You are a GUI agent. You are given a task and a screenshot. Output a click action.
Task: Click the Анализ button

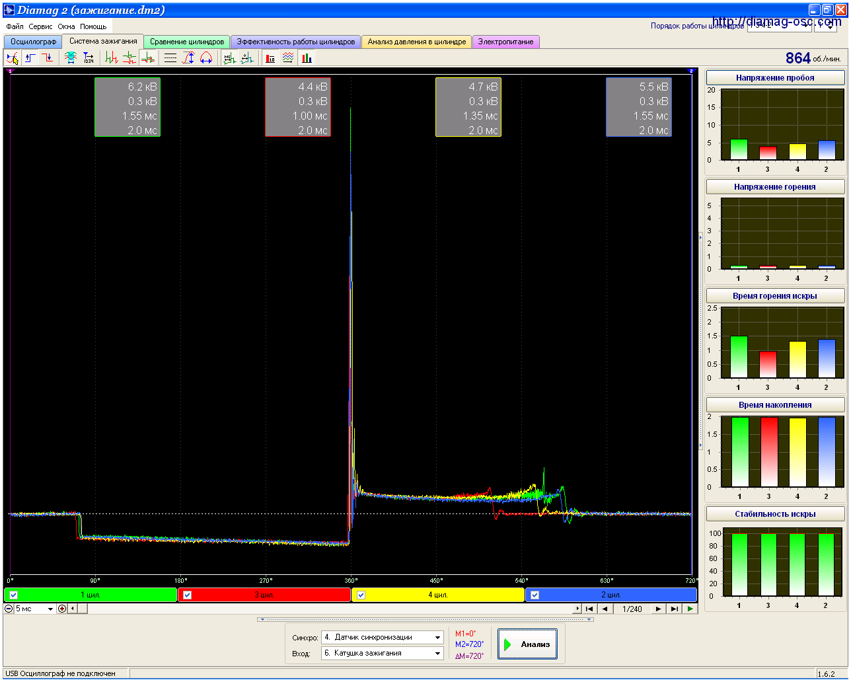(x=527, y=644)
